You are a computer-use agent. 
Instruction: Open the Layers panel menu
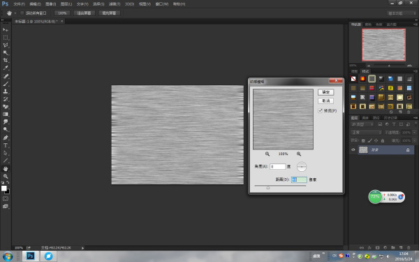click(416, 117)
